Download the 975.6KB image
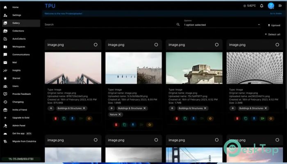Viewport: 287px width, 164px height. click(x=73, y=118)
